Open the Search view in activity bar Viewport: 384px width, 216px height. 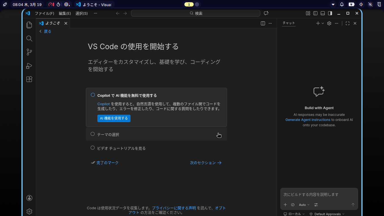[29, 39]
